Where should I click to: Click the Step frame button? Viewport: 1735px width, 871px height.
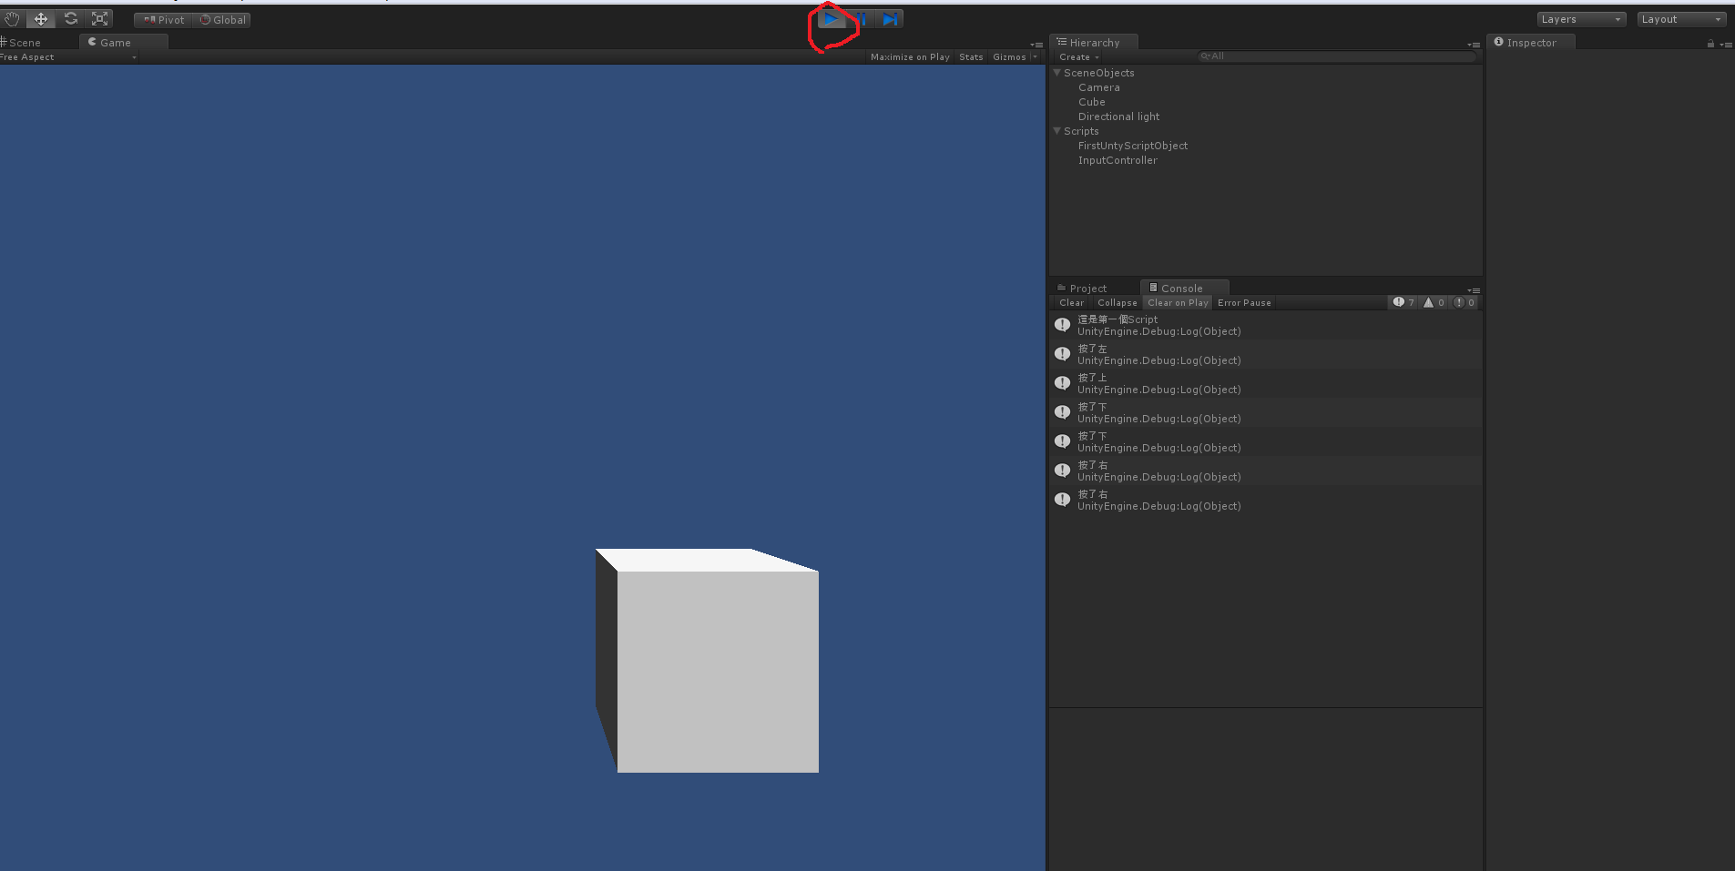890,18
